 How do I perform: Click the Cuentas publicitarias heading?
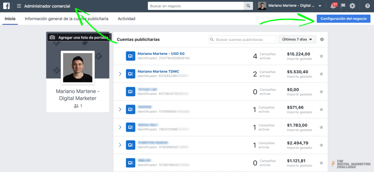pos(138,39)
